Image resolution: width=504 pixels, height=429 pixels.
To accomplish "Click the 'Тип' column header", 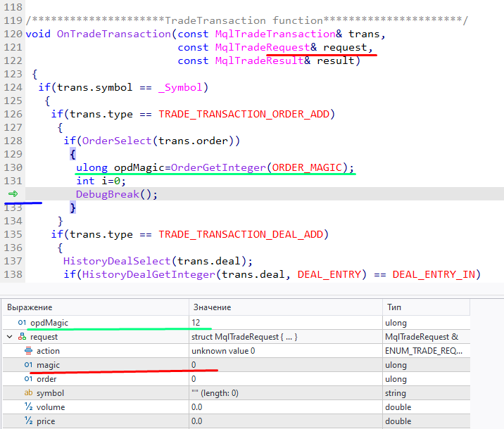I will tap(394, 307).
